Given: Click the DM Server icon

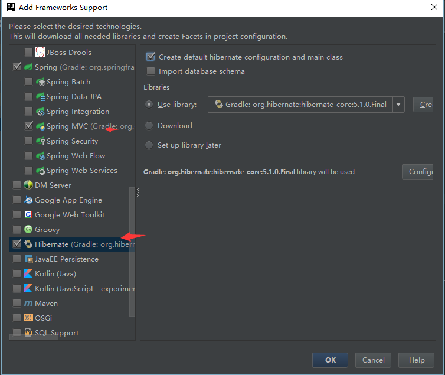Looking at the screenshot, I should tap(28, 185).
